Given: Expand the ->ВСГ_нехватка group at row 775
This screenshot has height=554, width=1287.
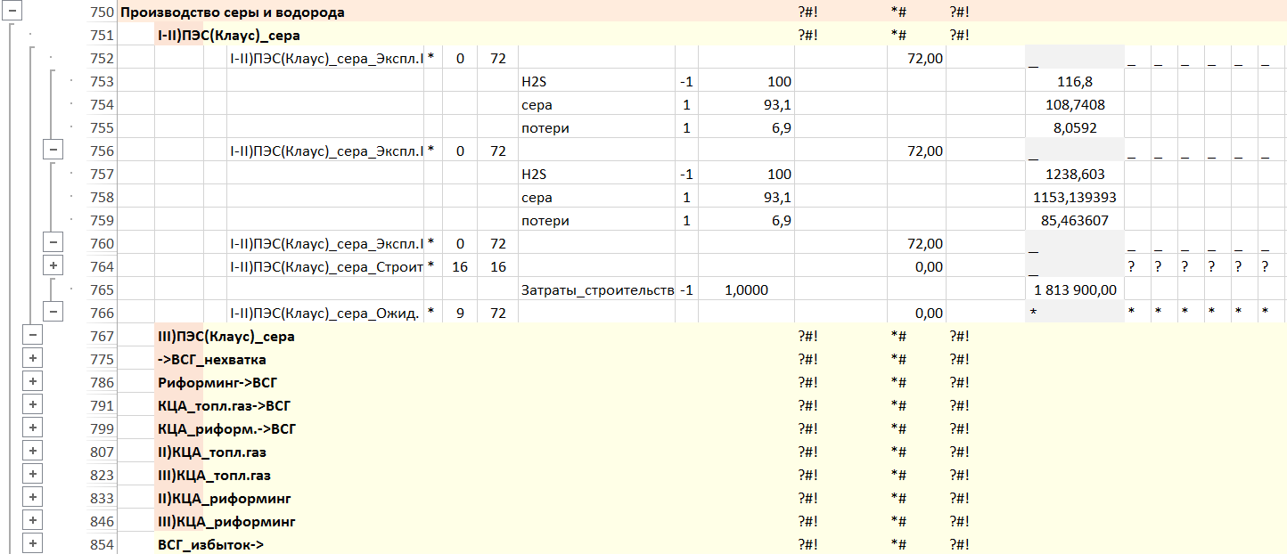Looking at the screenshot, I should (x=32, y=359).
